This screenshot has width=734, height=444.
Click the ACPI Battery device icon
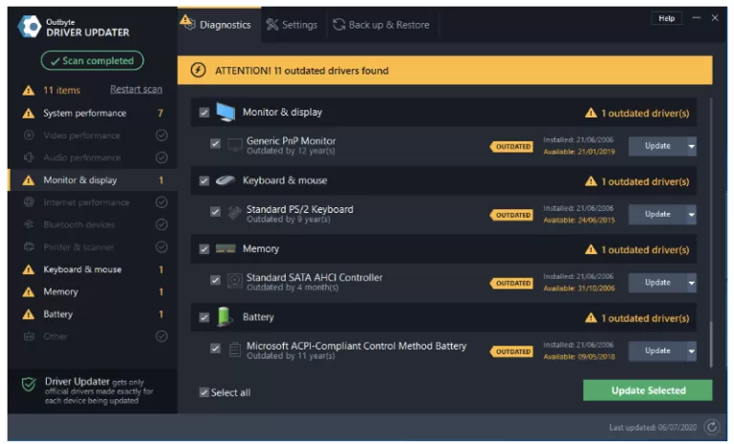coord(235,350)
